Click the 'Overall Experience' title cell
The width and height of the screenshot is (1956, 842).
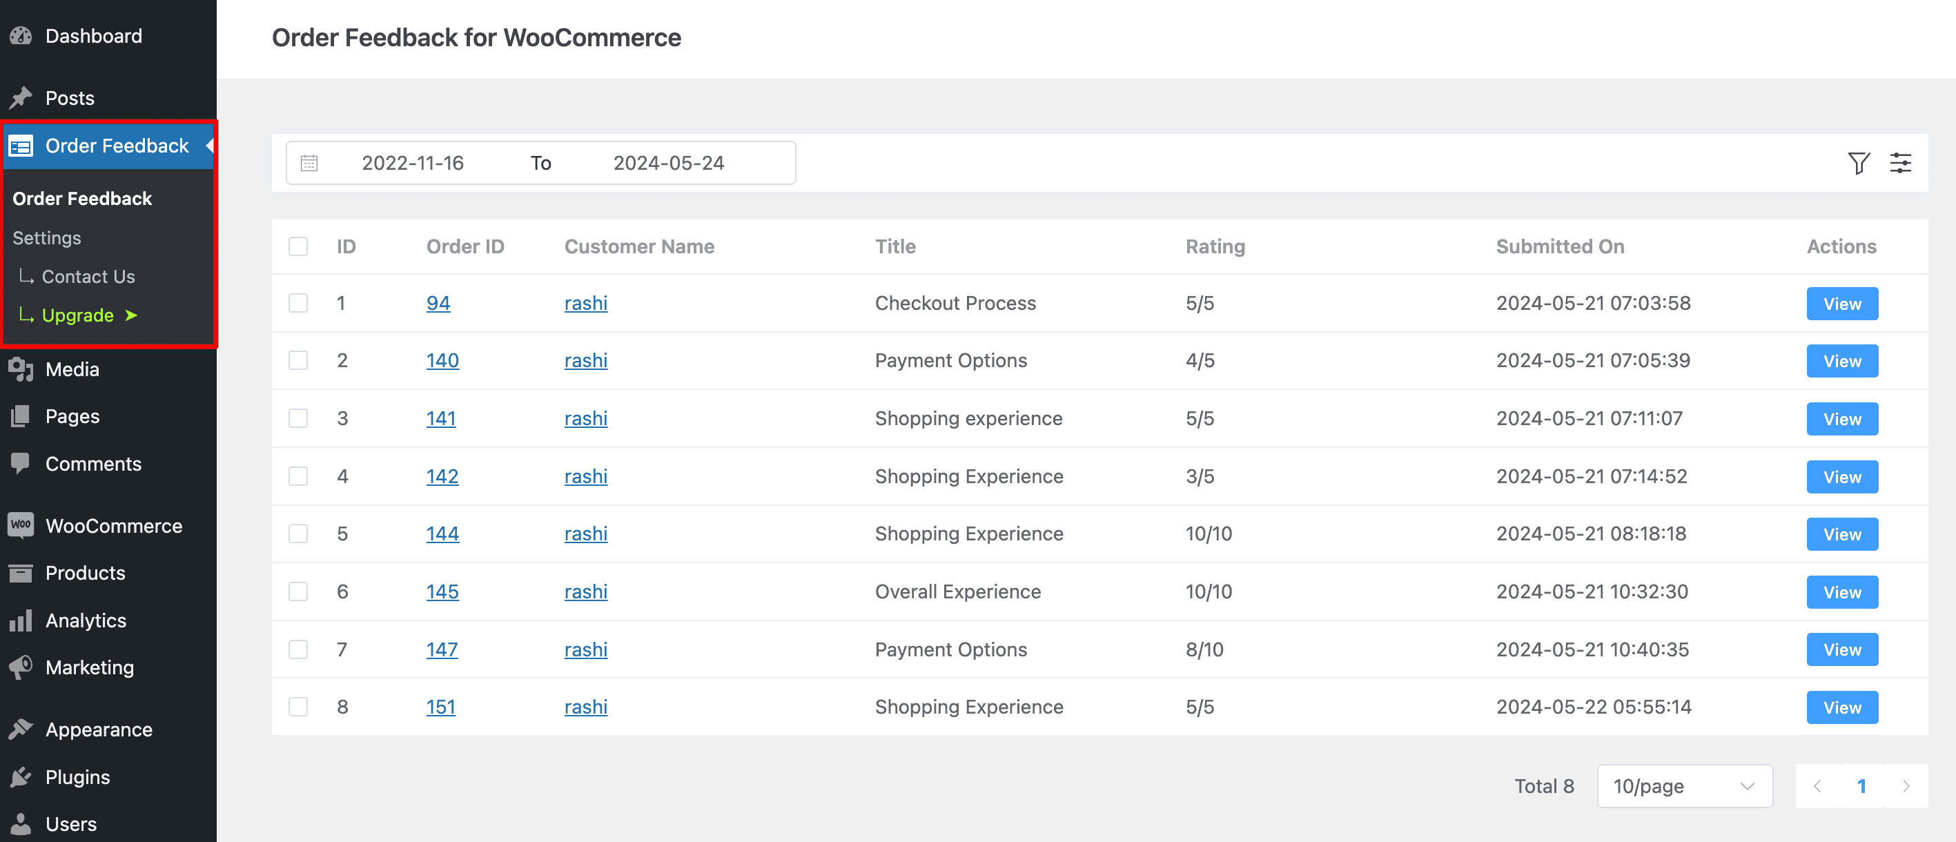(957, 591)
